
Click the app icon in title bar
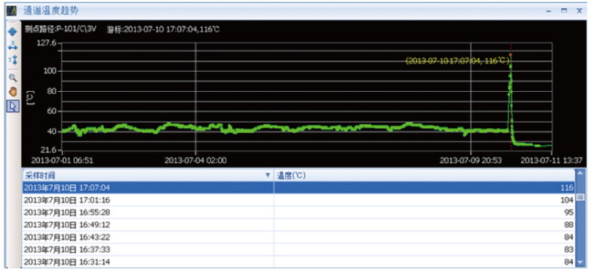(12, 10)
